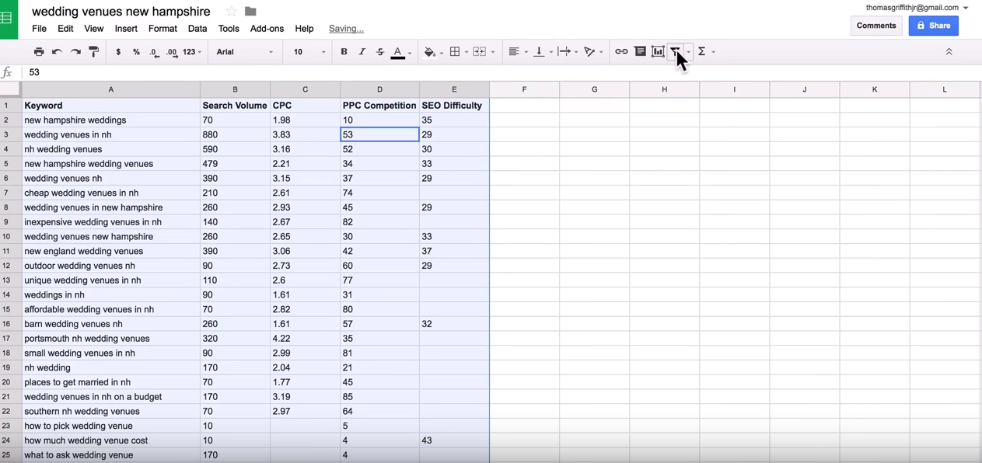The height and width of the screenshot is (463, 982).
Task: Open the Add-ons menu
Action: (267, 29)
